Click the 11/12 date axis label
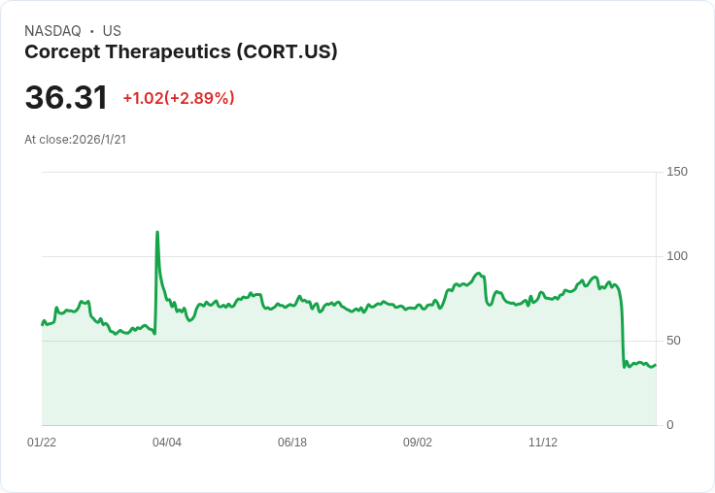Viewport: 715px width, 493px height. (x=543, y=443)
